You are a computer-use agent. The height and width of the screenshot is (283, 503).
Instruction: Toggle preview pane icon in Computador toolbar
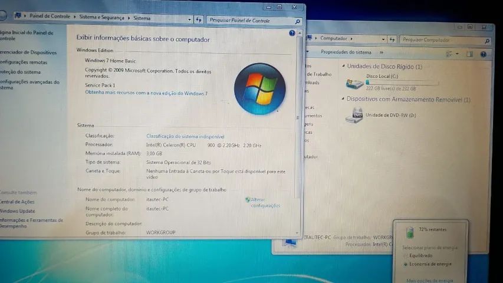point(469,54)
